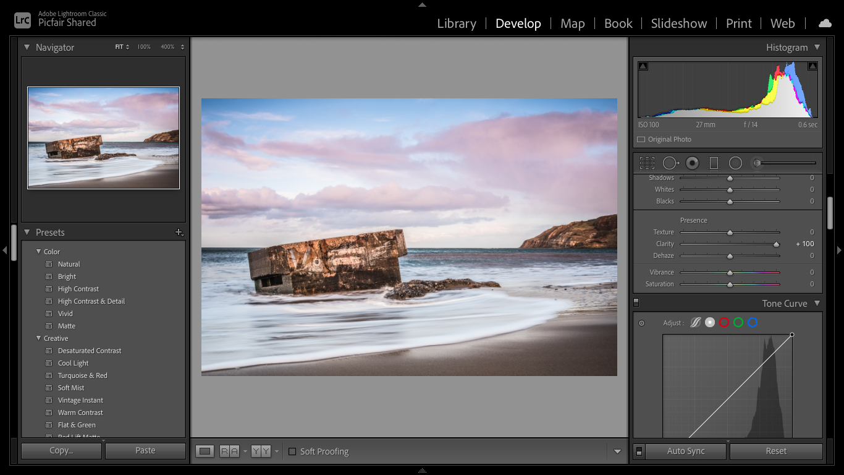Collapse the Tone Curve panel
The height and width of the screenshot is (475, 844).
click(817, 303)
